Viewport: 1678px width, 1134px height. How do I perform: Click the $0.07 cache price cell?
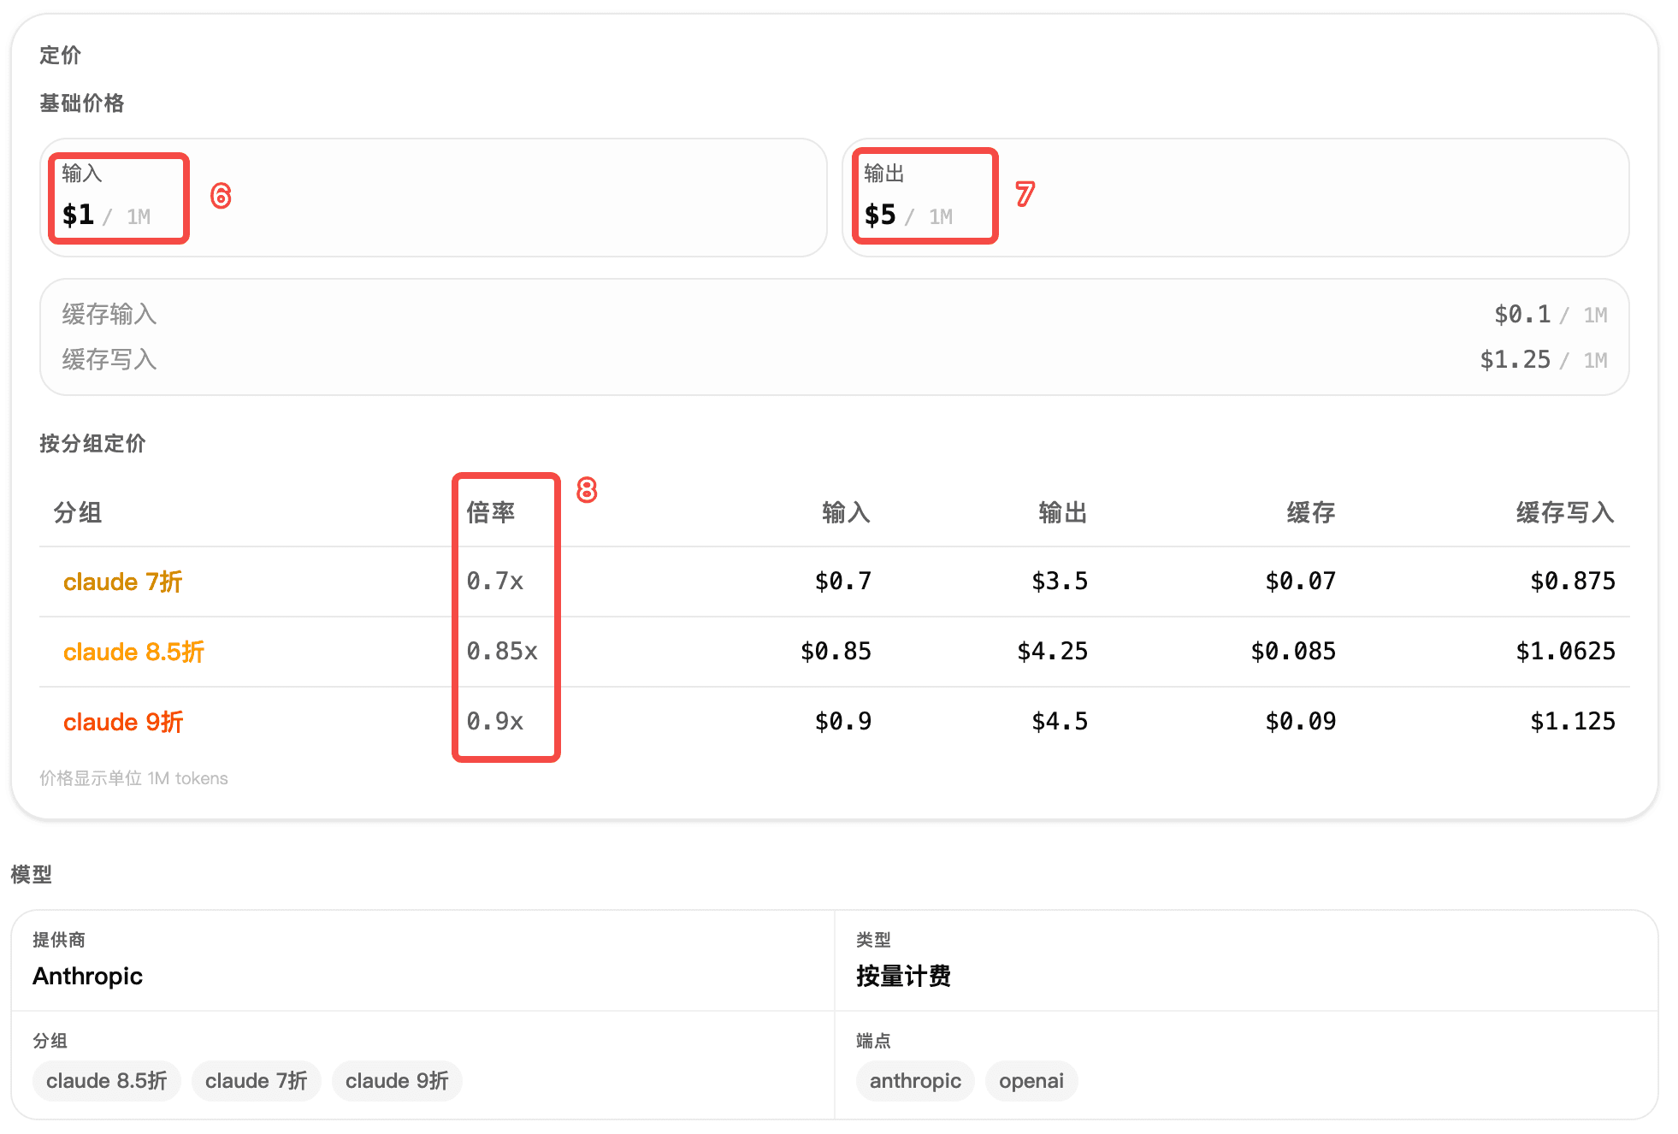point(1301,582)
